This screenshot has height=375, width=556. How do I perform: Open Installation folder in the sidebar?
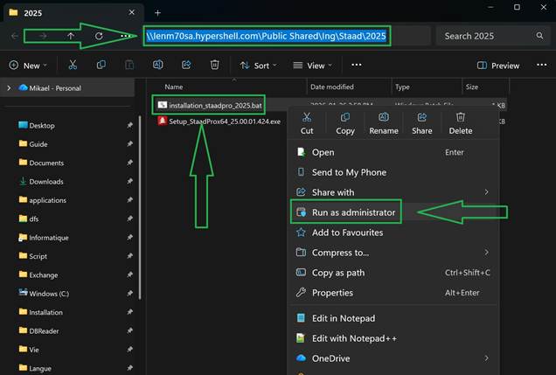tap(45, 312)
